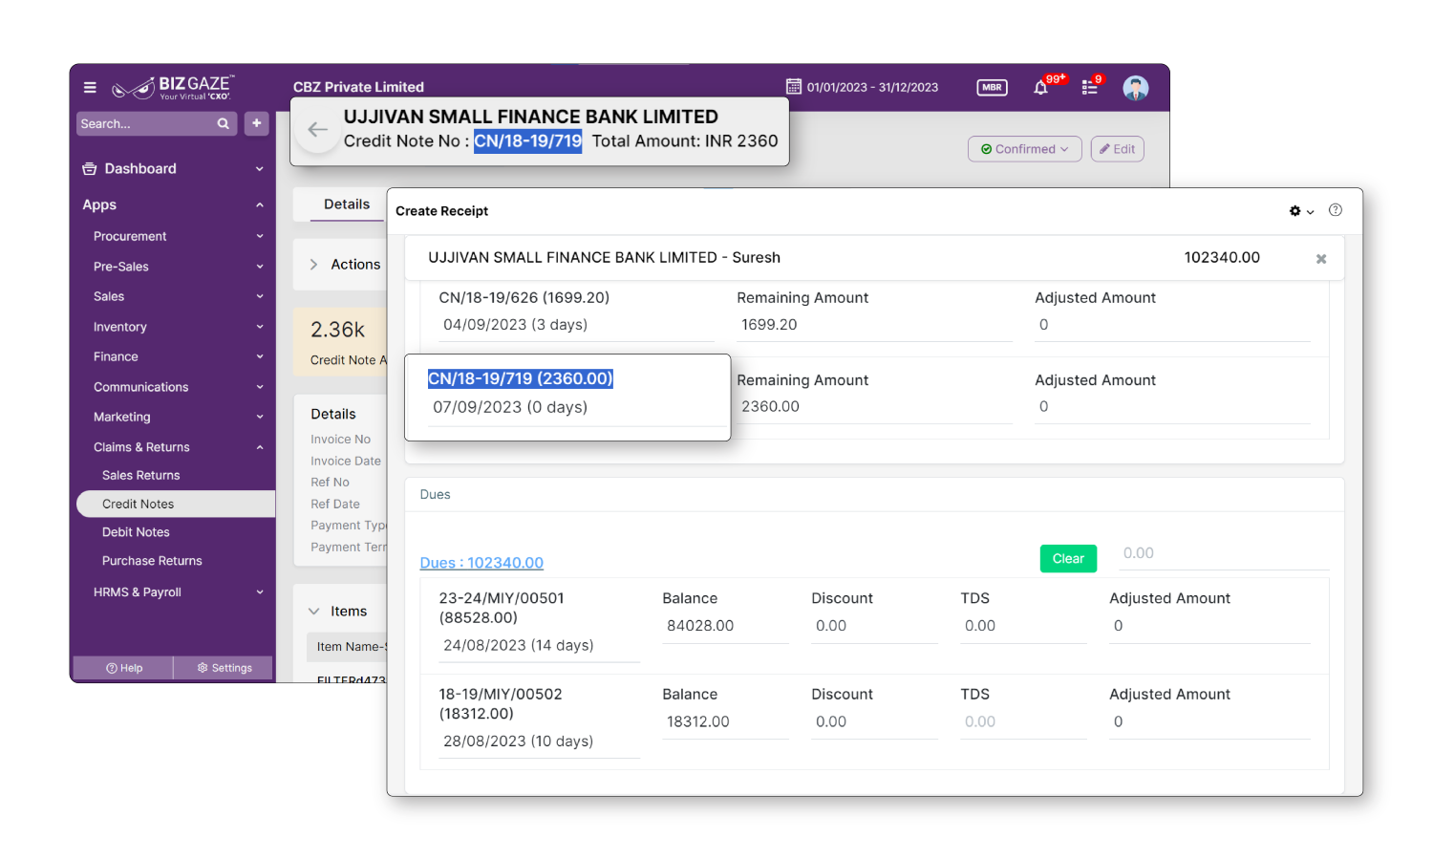Expand the Pre-Sales menu

259,267
